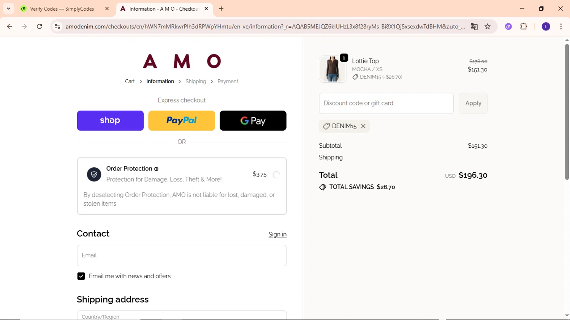Open the Chrome three-dot menu
Viewport: 570px width, 320px height.
561,27
